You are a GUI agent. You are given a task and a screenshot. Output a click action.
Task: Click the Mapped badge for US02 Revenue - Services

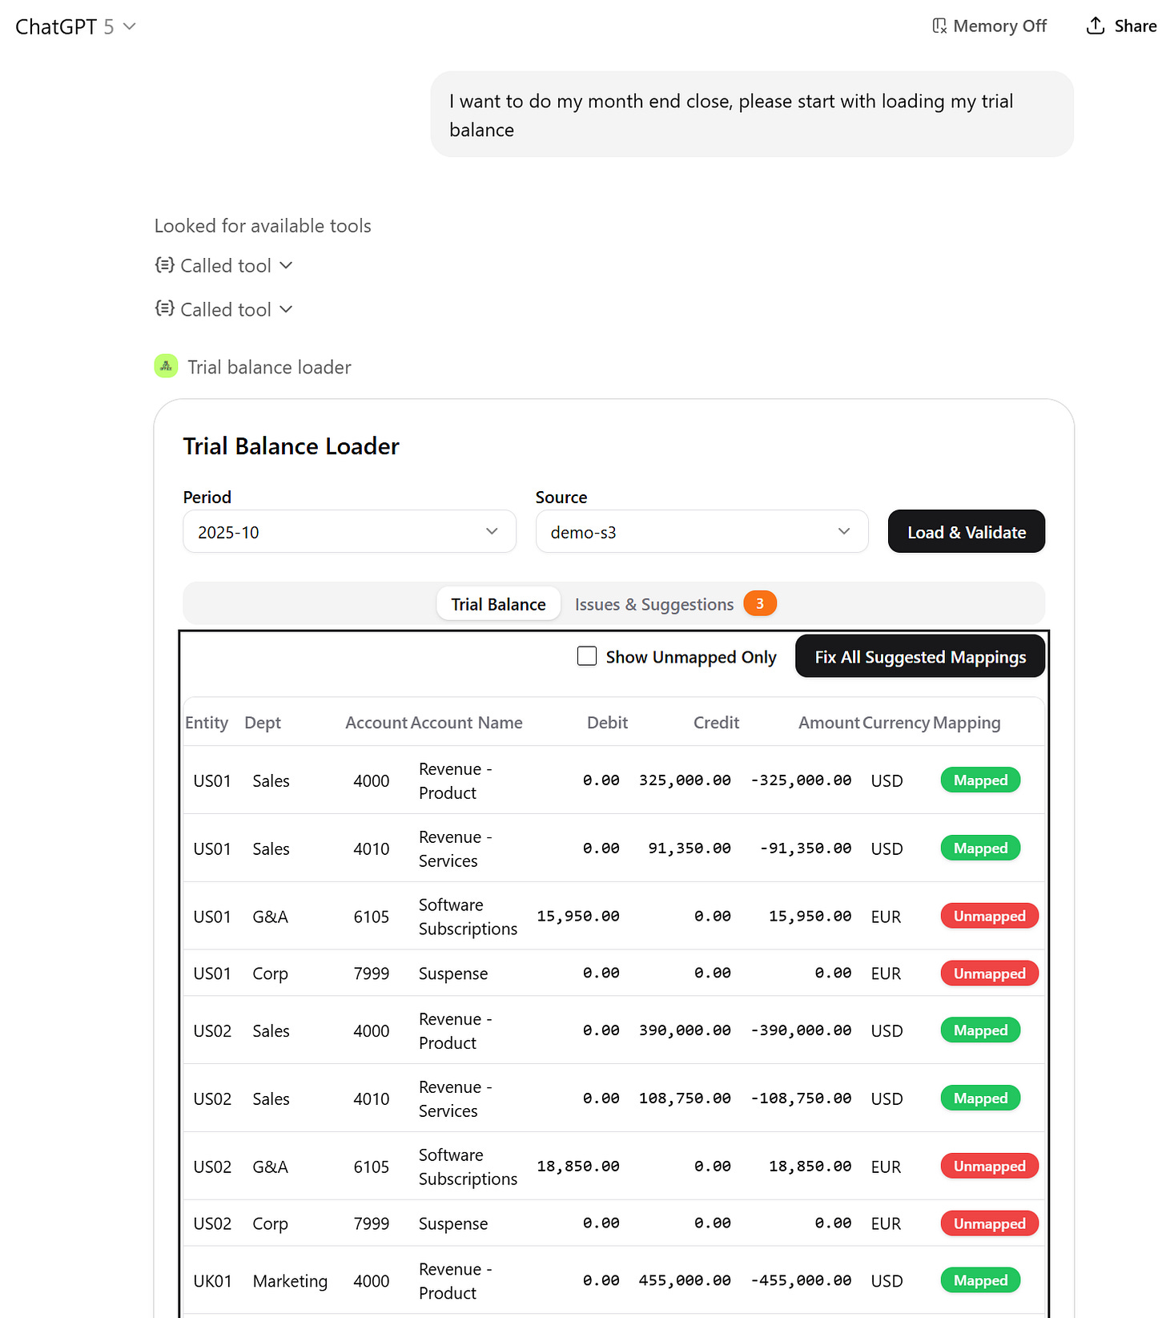980,1098
